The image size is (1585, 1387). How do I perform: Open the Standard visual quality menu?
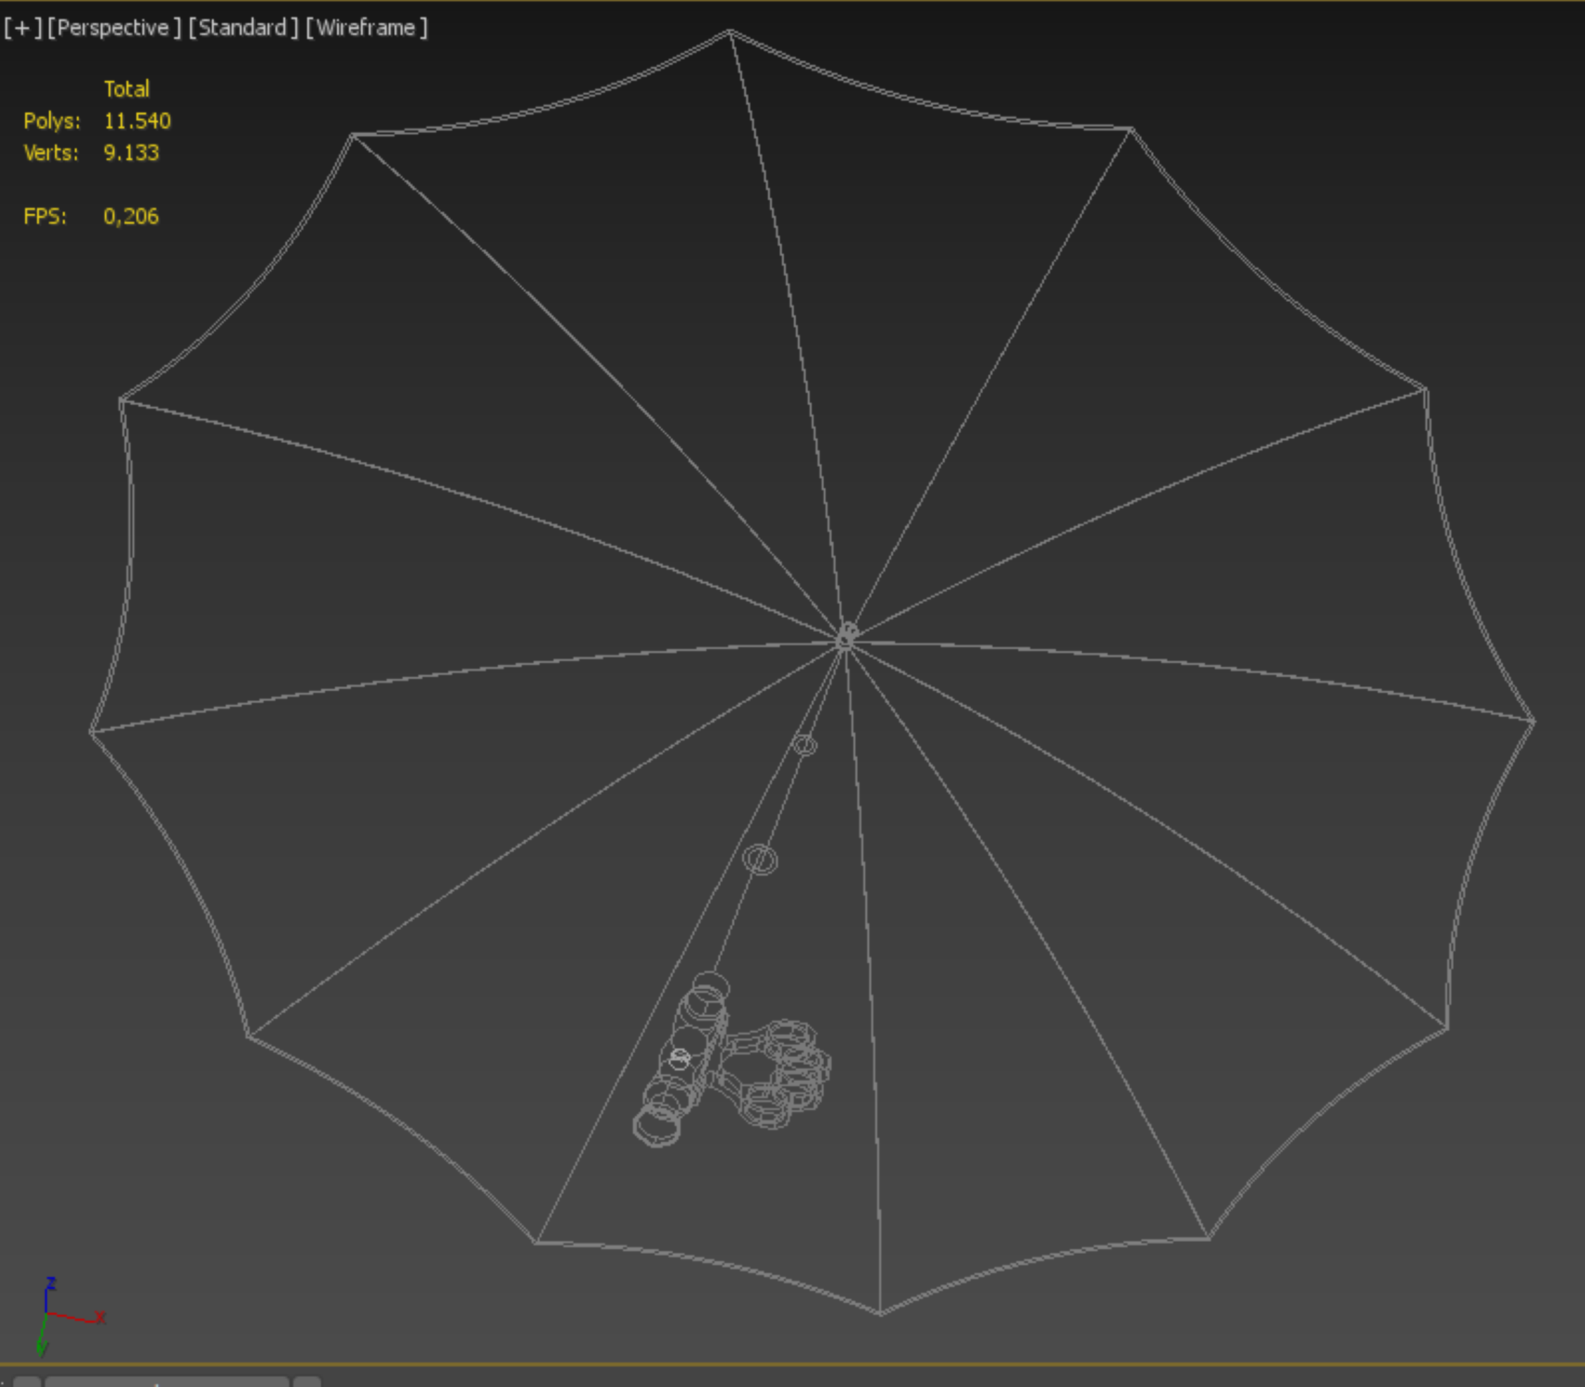click(x=243, y=28)
